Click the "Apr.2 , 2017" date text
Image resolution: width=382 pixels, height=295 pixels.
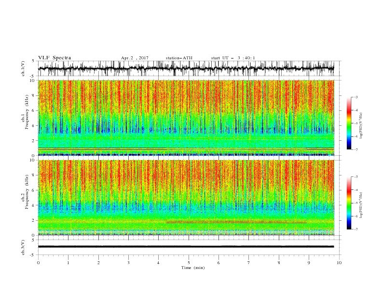coord(135,58)
